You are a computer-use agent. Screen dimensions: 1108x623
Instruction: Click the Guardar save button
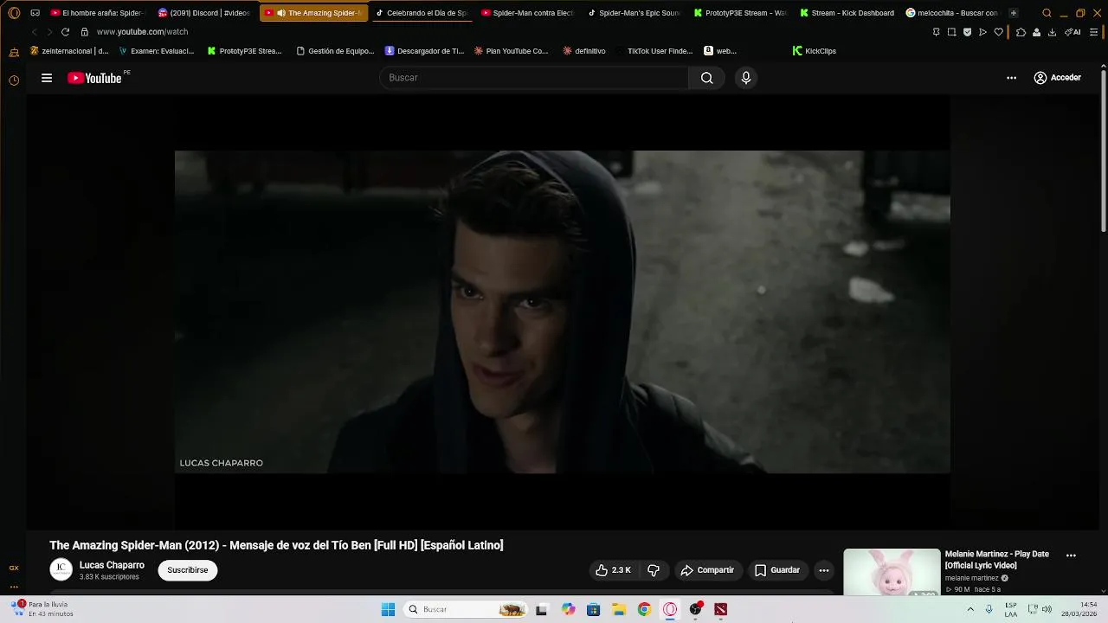coord(777,570)
